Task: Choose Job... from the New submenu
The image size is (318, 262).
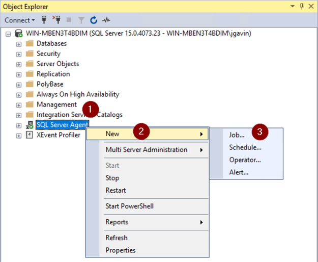Action: [246, 135]
